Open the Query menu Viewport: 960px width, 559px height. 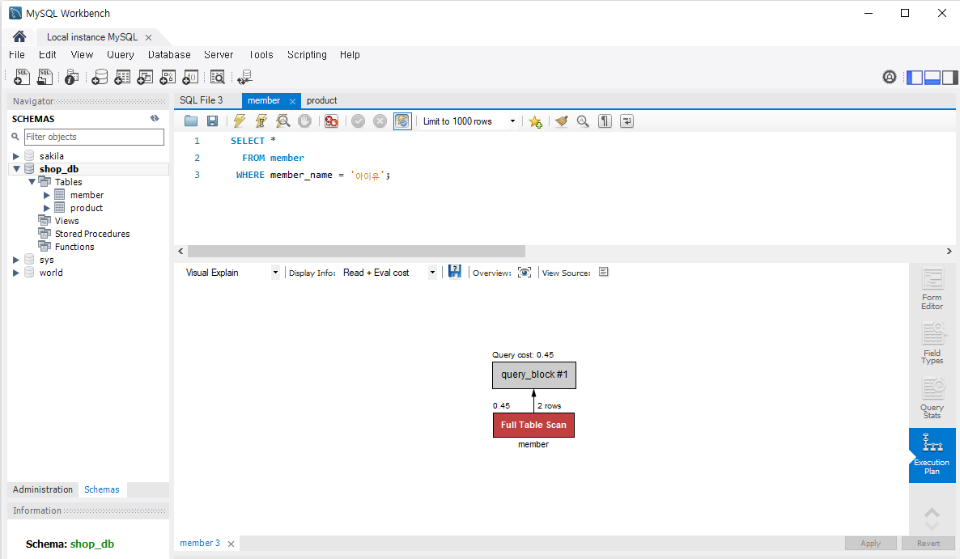click(121, 54)
